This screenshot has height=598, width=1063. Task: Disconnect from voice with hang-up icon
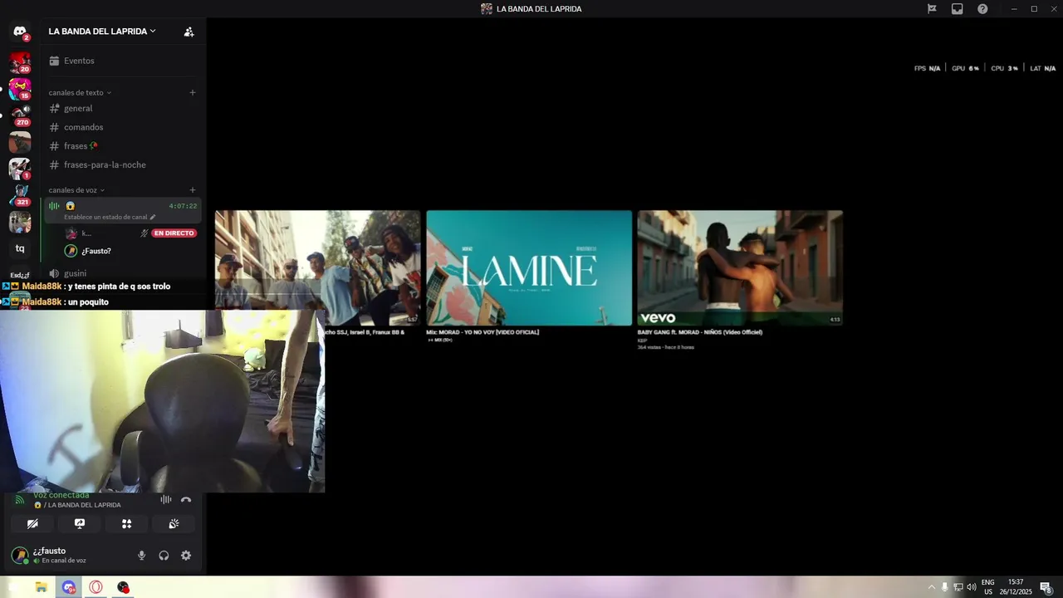tap(186, 499)
